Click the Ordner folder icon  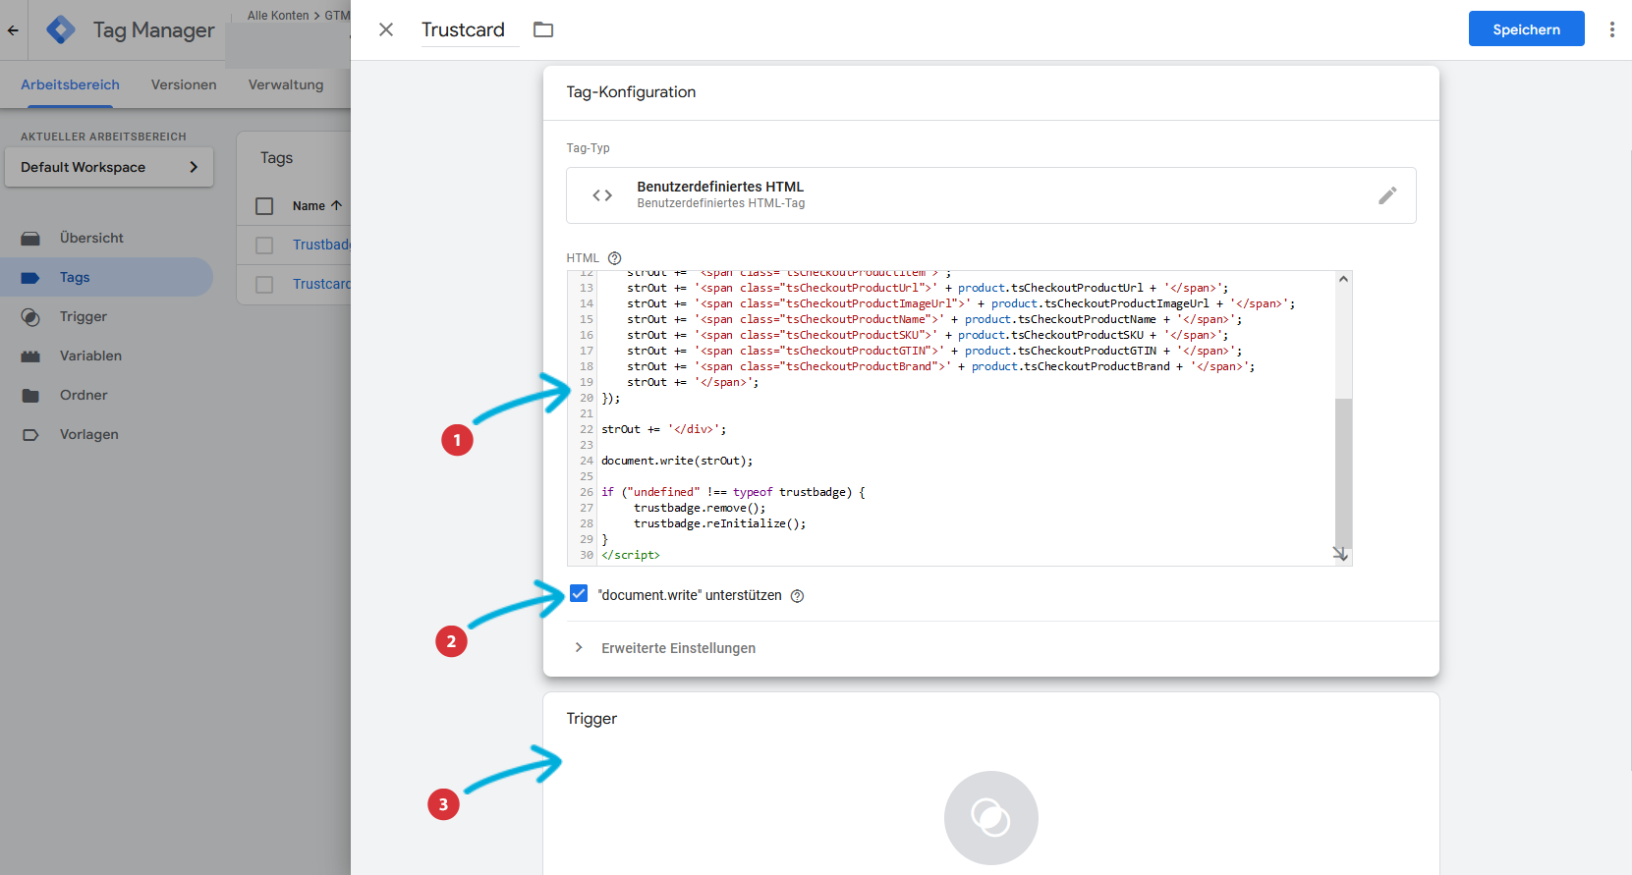[x=30, y=396]
